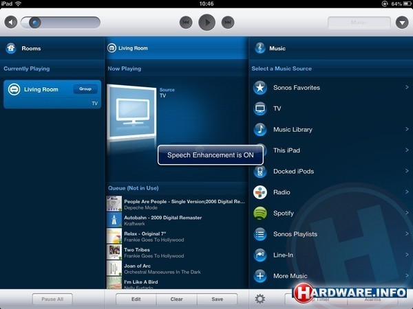Open the Line-In source icon
Viewport: 413px width, 309px height.
click(260, 255)
